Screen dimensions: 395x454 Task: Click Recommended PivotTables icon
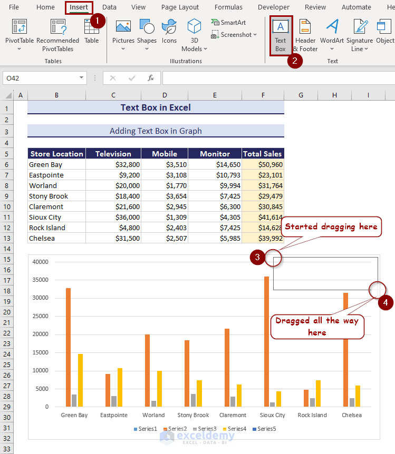point(57,27)
